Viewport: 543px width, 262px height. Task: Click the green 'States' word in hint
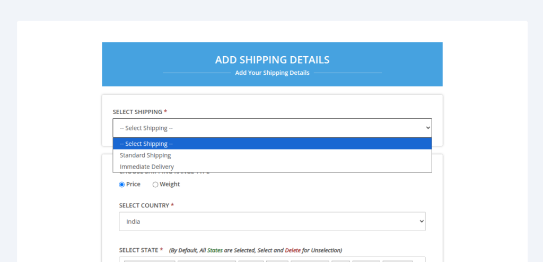[215, 250]
